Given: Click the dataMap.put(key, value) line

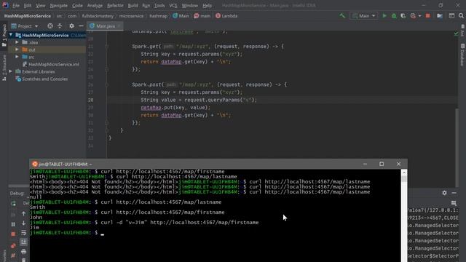Looking at the screenshot, I should [175, 108].
